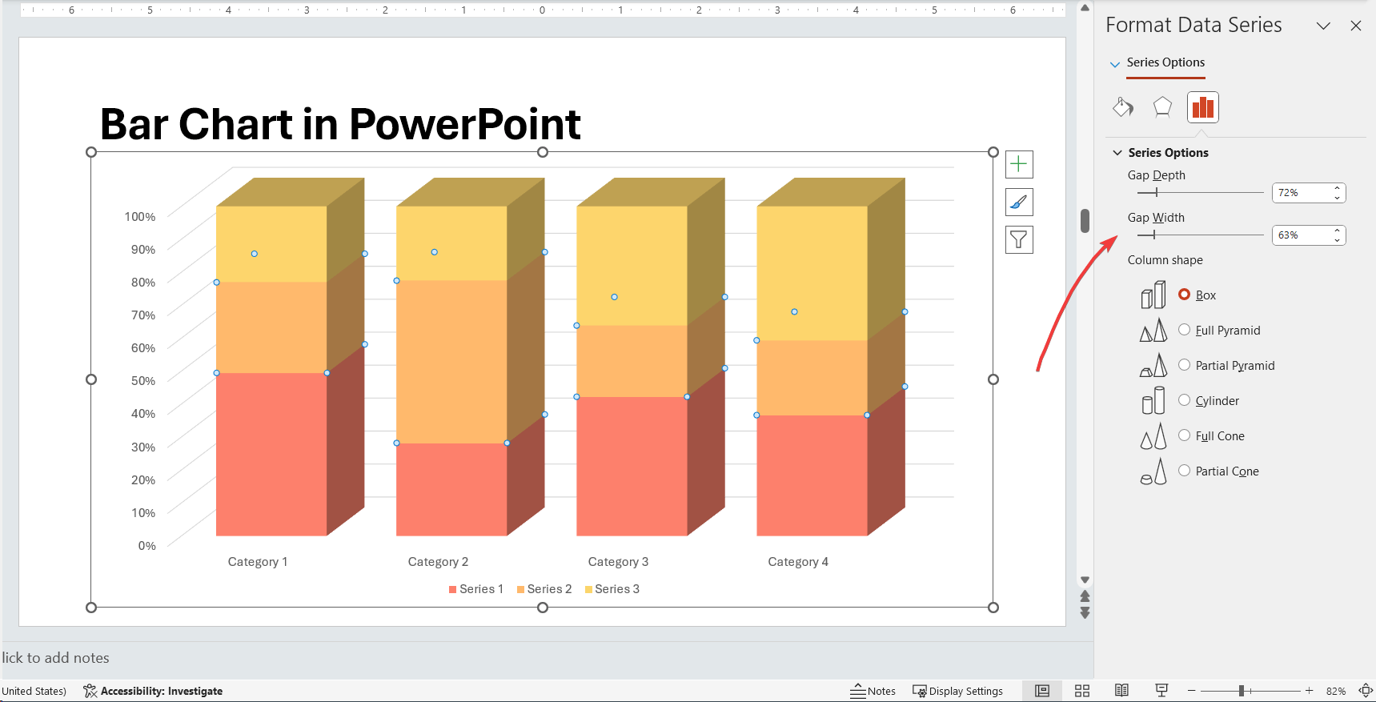Open the Effects pentagon icon
The image size is (1376, 702).
pos(1162,107)
